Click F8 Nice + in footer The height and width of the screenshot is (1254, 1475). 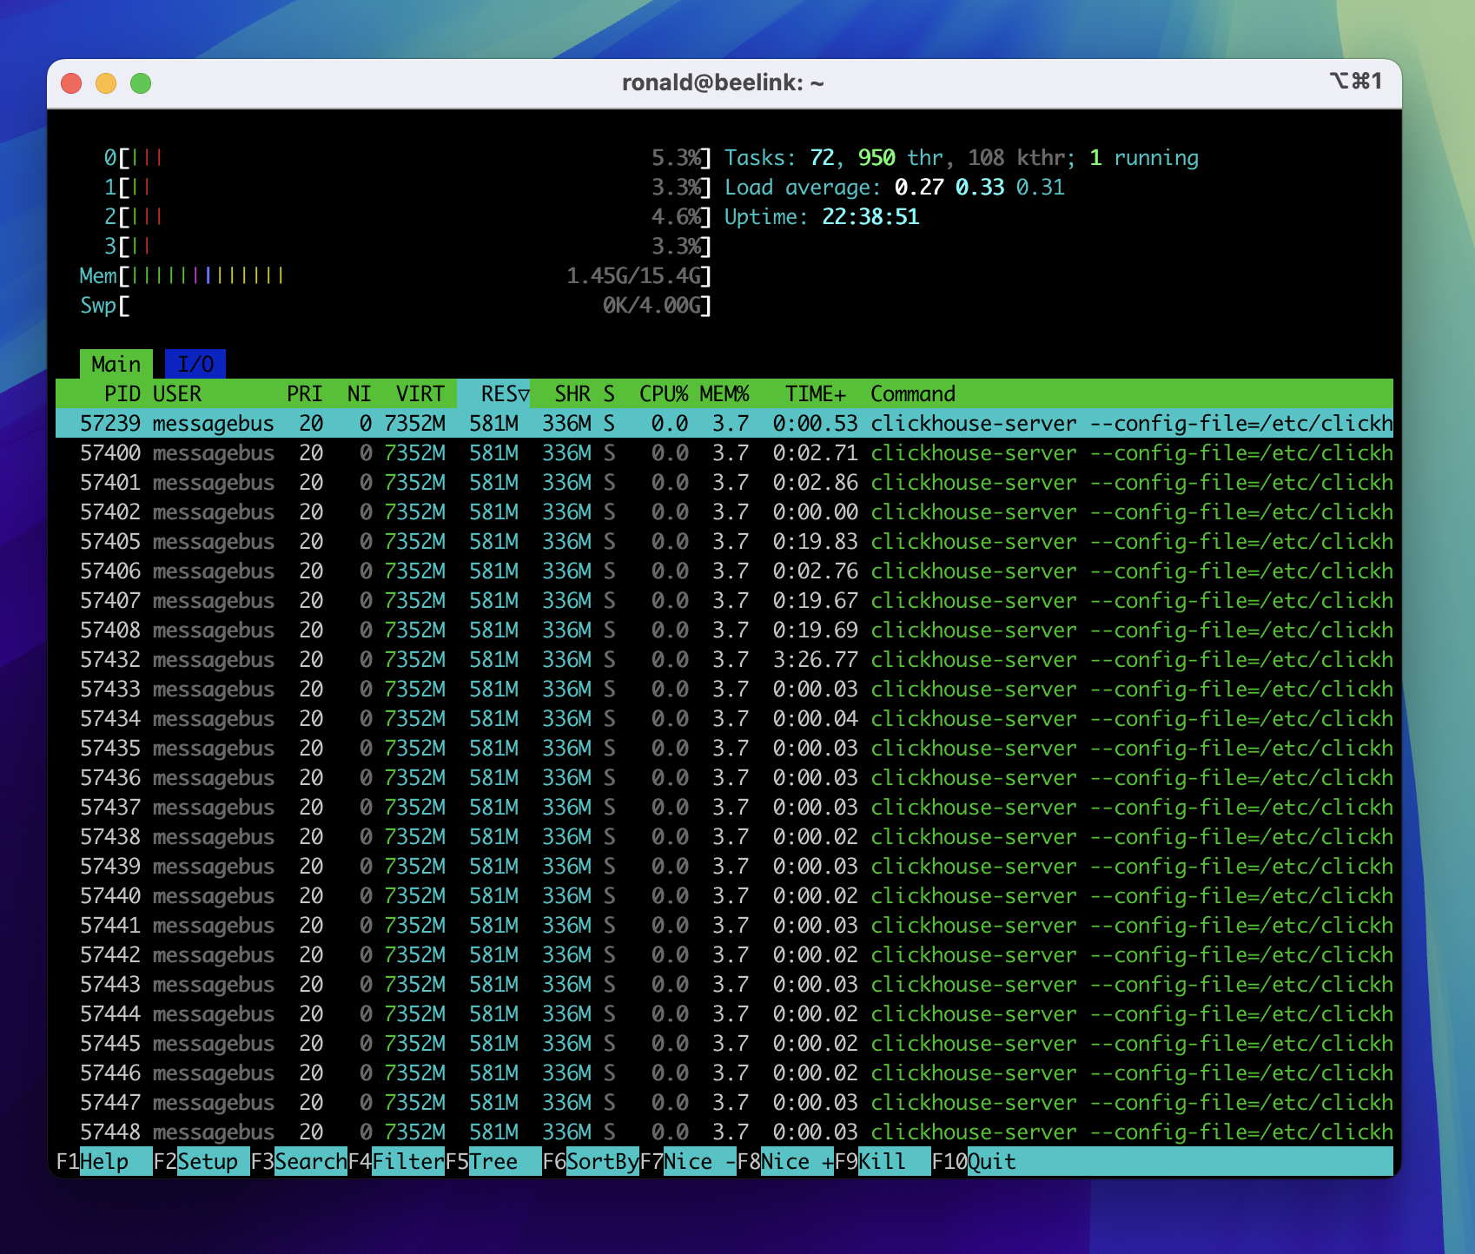point(785,1161)
